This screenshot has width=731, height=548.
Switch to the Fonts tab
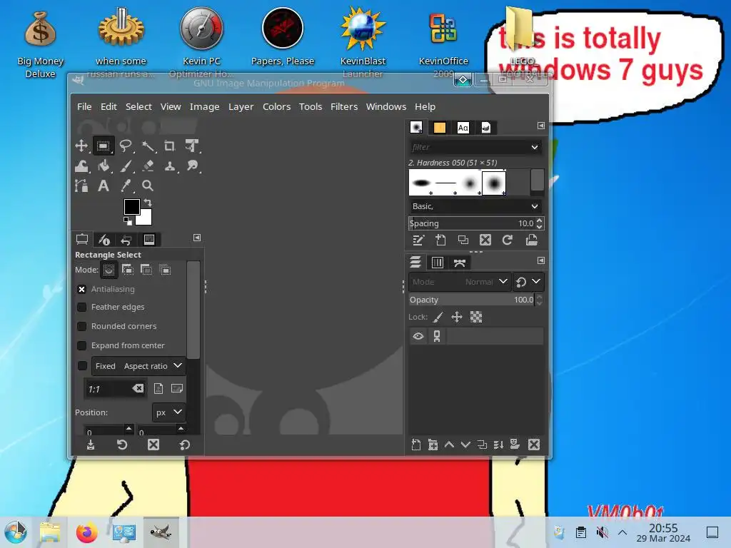(x=463, y=128)
